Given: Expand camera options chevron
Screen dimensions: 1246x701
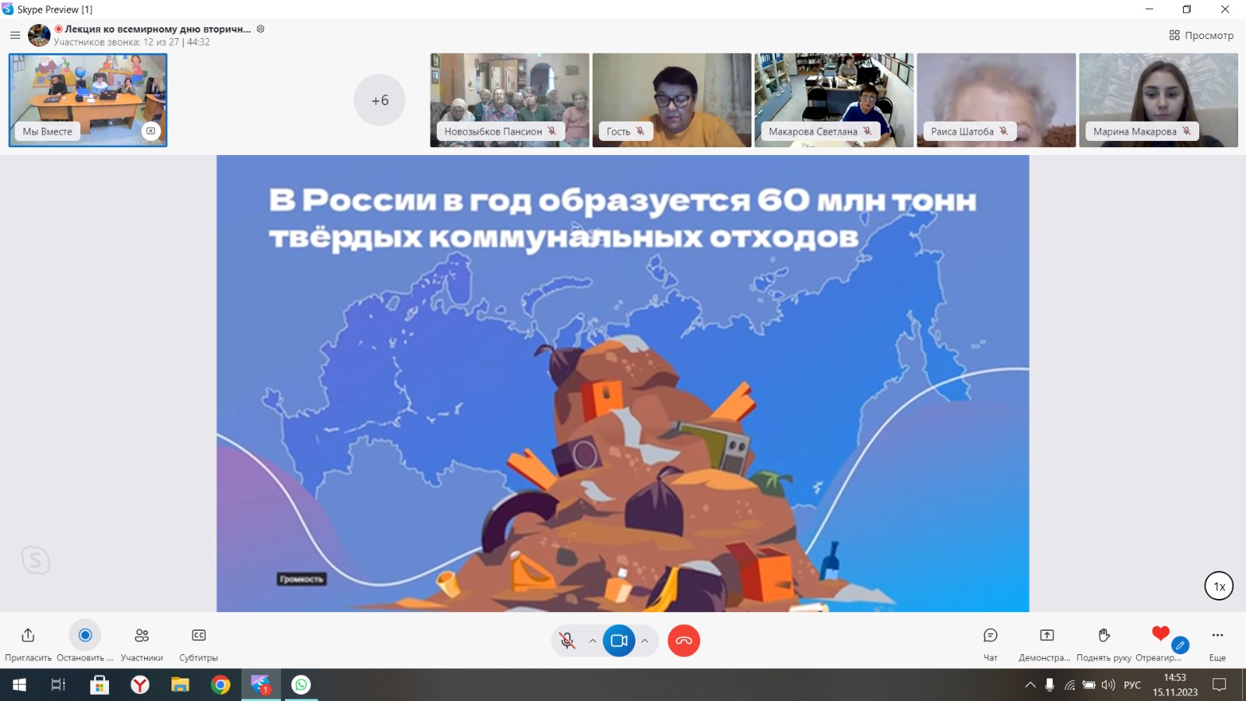Looking at the screenshot, I should [x=645, y=641].
